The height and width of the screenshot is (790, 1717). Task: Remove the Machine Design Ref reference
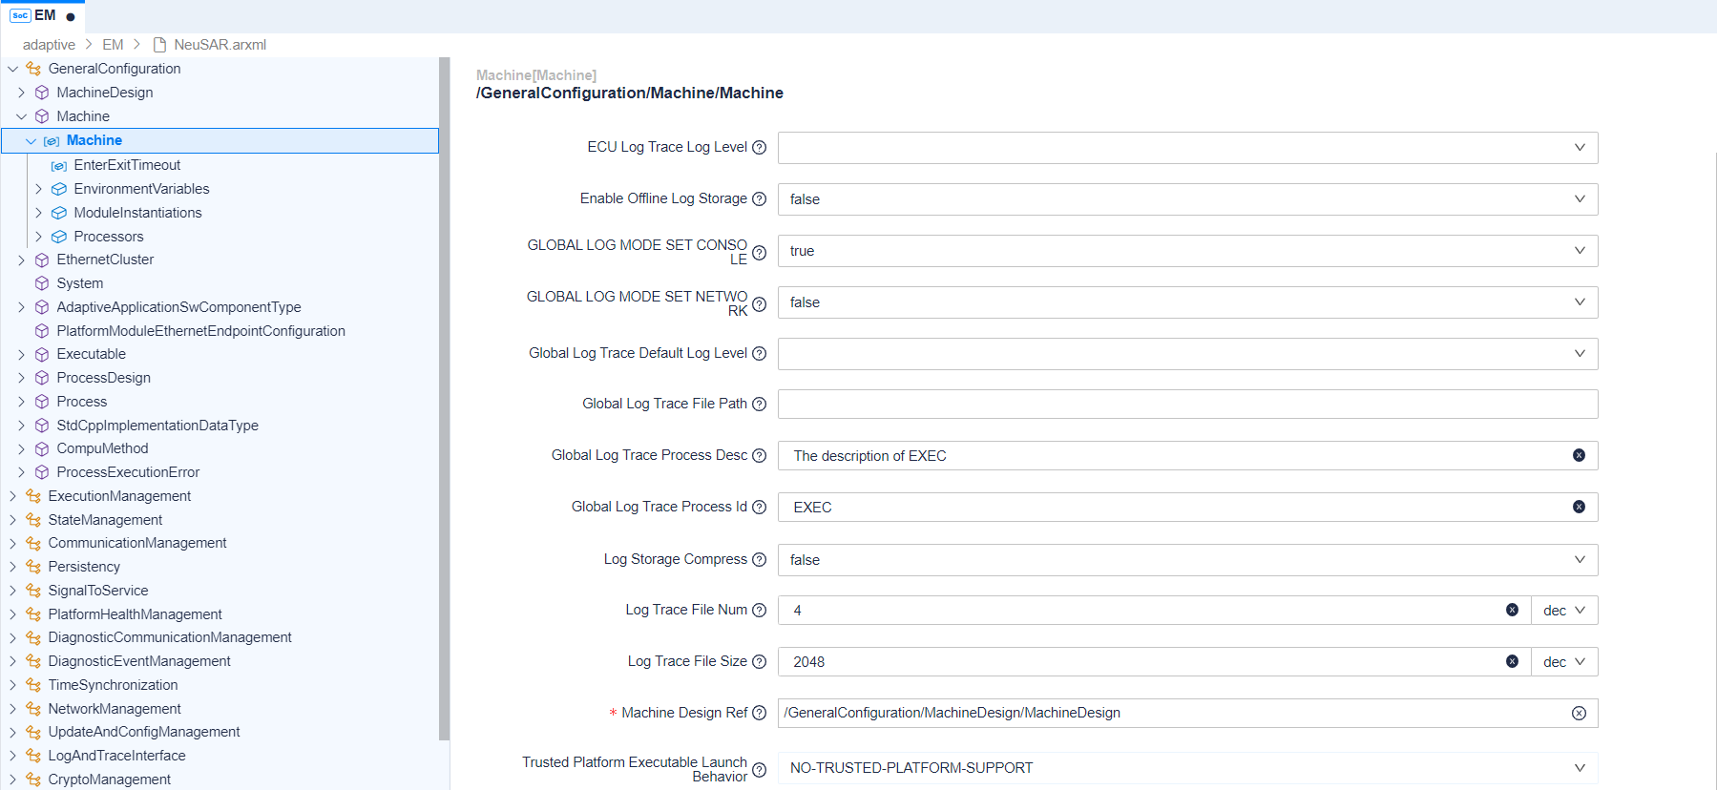point(1579,713)
